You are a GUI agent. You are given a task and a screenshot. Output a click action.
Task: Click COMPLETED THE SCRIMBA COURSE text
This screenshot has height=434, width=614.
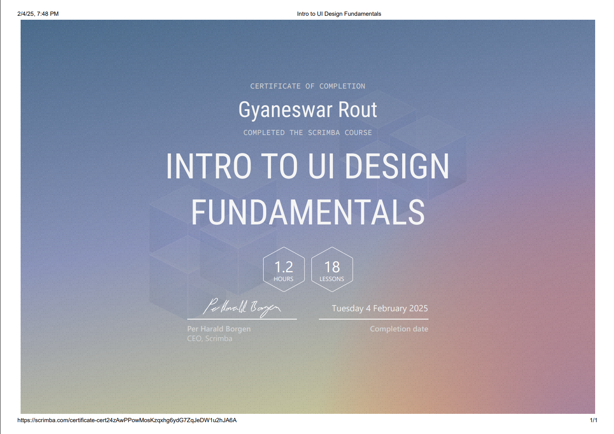(x=307, y=132)
